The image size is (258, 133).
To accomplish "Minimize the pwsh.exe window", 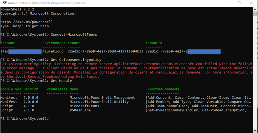I will point(224,3).
